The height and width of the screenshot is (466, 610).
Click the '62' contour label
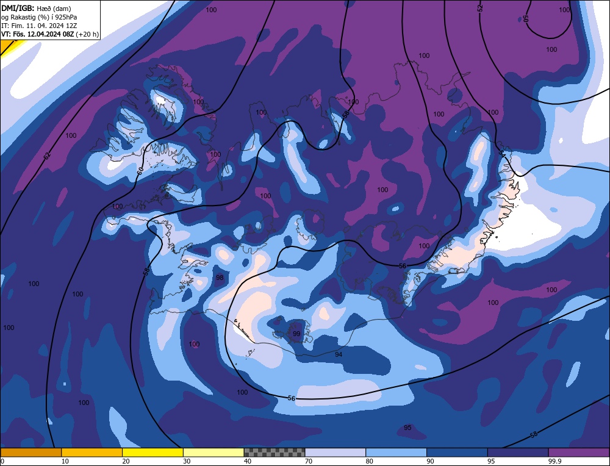click(x=47, y=156)
